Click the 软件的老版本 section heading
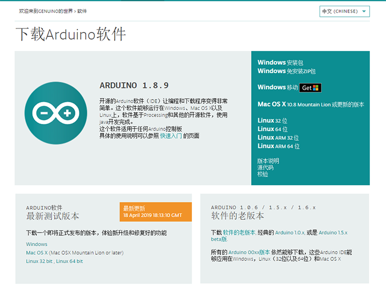The width and height of the screenshot is (386, 290). tap(237, 216)
